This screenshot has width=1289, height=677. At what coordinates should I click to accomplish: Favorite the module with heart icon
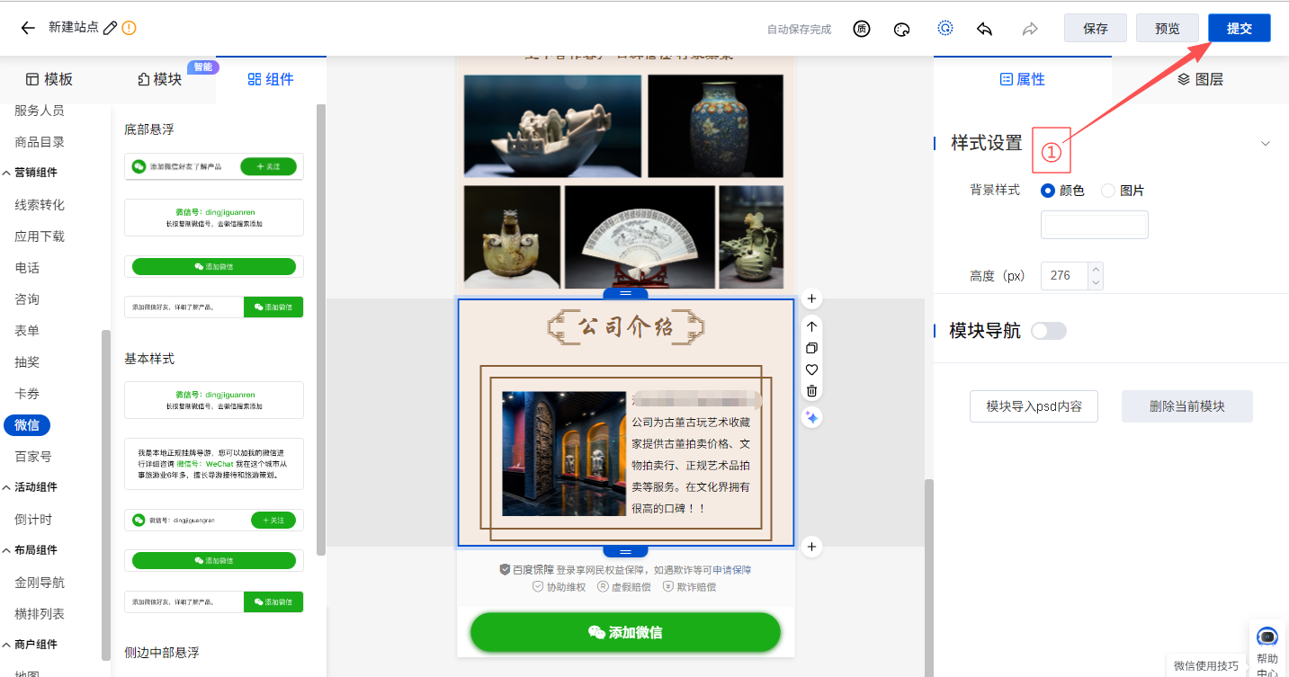pos(811,370)
